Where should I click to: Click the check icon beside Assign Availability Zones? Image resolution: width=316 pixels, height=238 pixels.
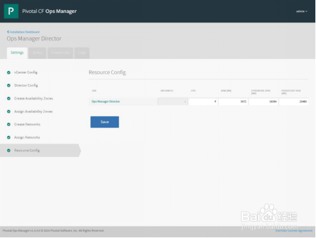click(8, 112)
